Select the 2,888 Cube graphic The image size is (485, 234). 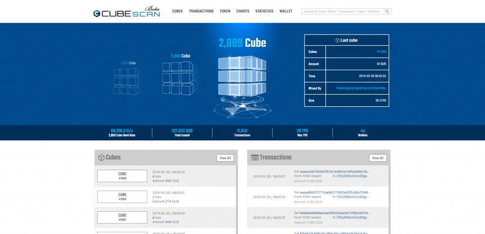(x=180, y=78)
